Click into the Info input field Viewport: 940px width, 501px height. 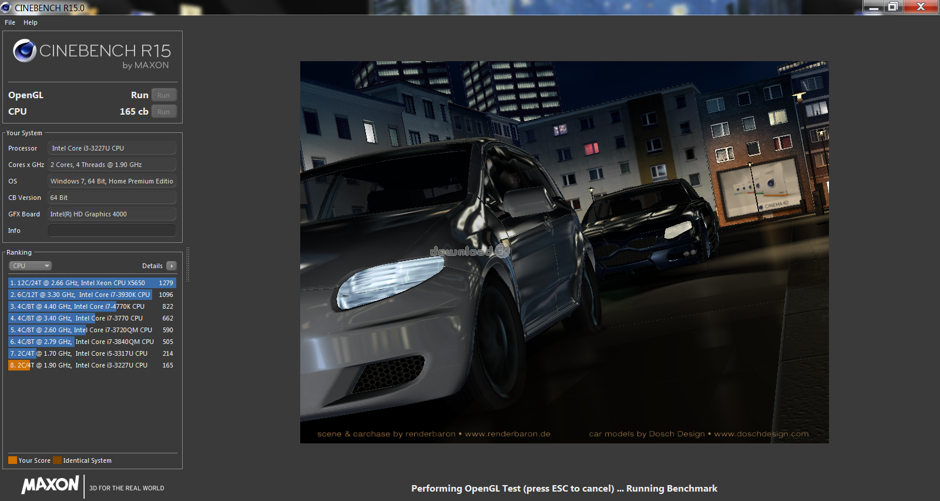112,231
